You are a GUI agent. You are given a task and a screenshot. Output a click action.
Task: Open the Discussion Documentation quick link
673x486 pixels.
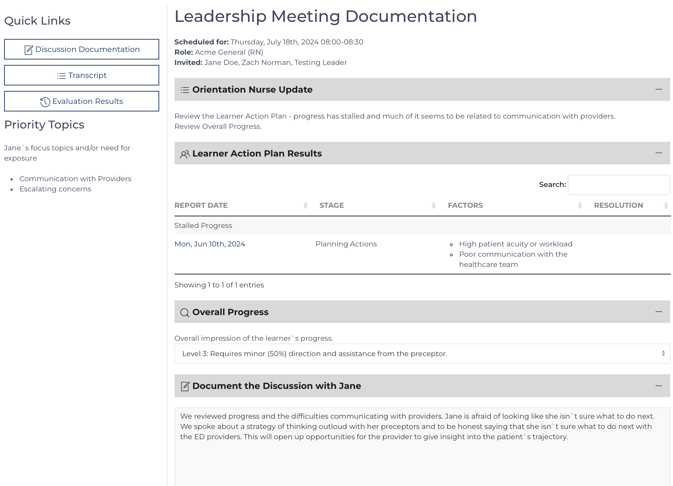pyautogui.click(x=82, y=49)
